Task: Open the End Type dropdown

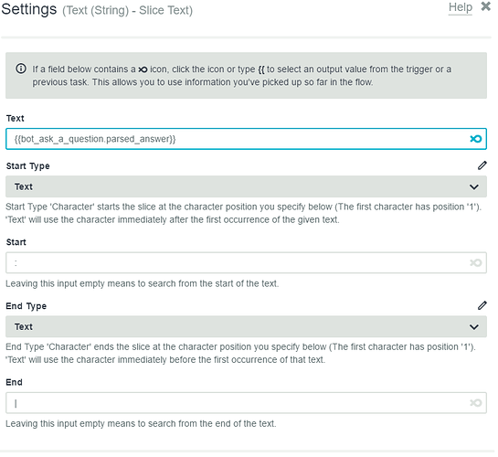Action: coord(246,326)
